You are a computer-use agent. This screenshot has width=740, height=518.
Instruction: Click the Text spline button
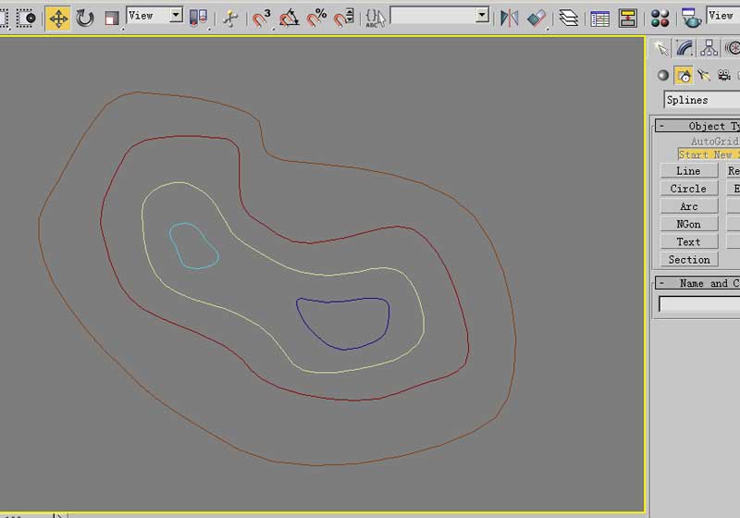click(x=688, y=241)
